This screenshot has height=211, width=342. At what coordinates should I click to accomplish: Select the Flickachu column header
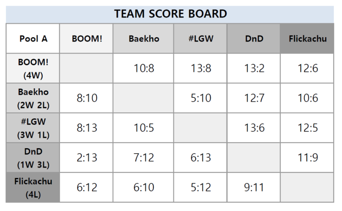307,38
